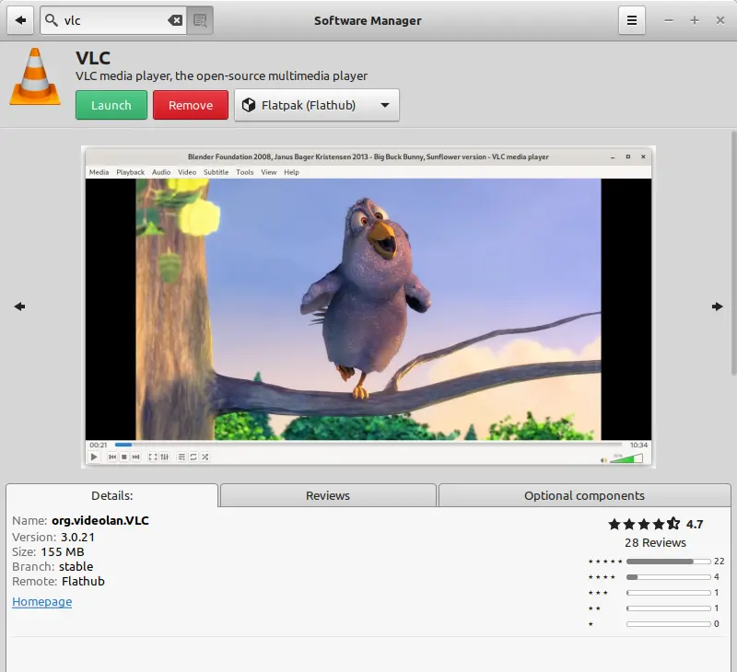Click the remote value 'Flathub'
The width and height of the screenshot is (737, 672).
(83, 582)
